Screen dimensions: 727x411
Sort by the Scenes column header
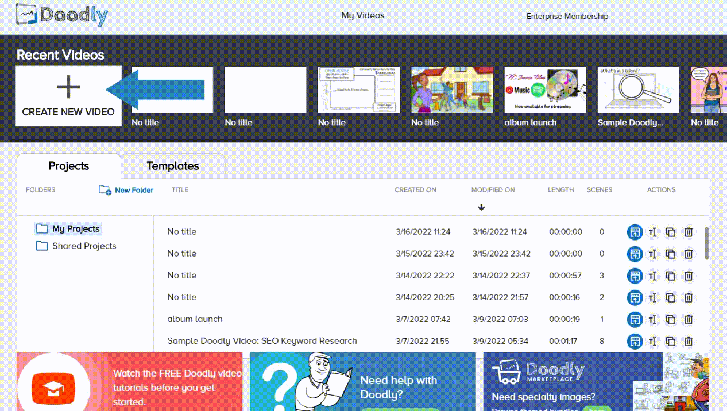point(600,190)
